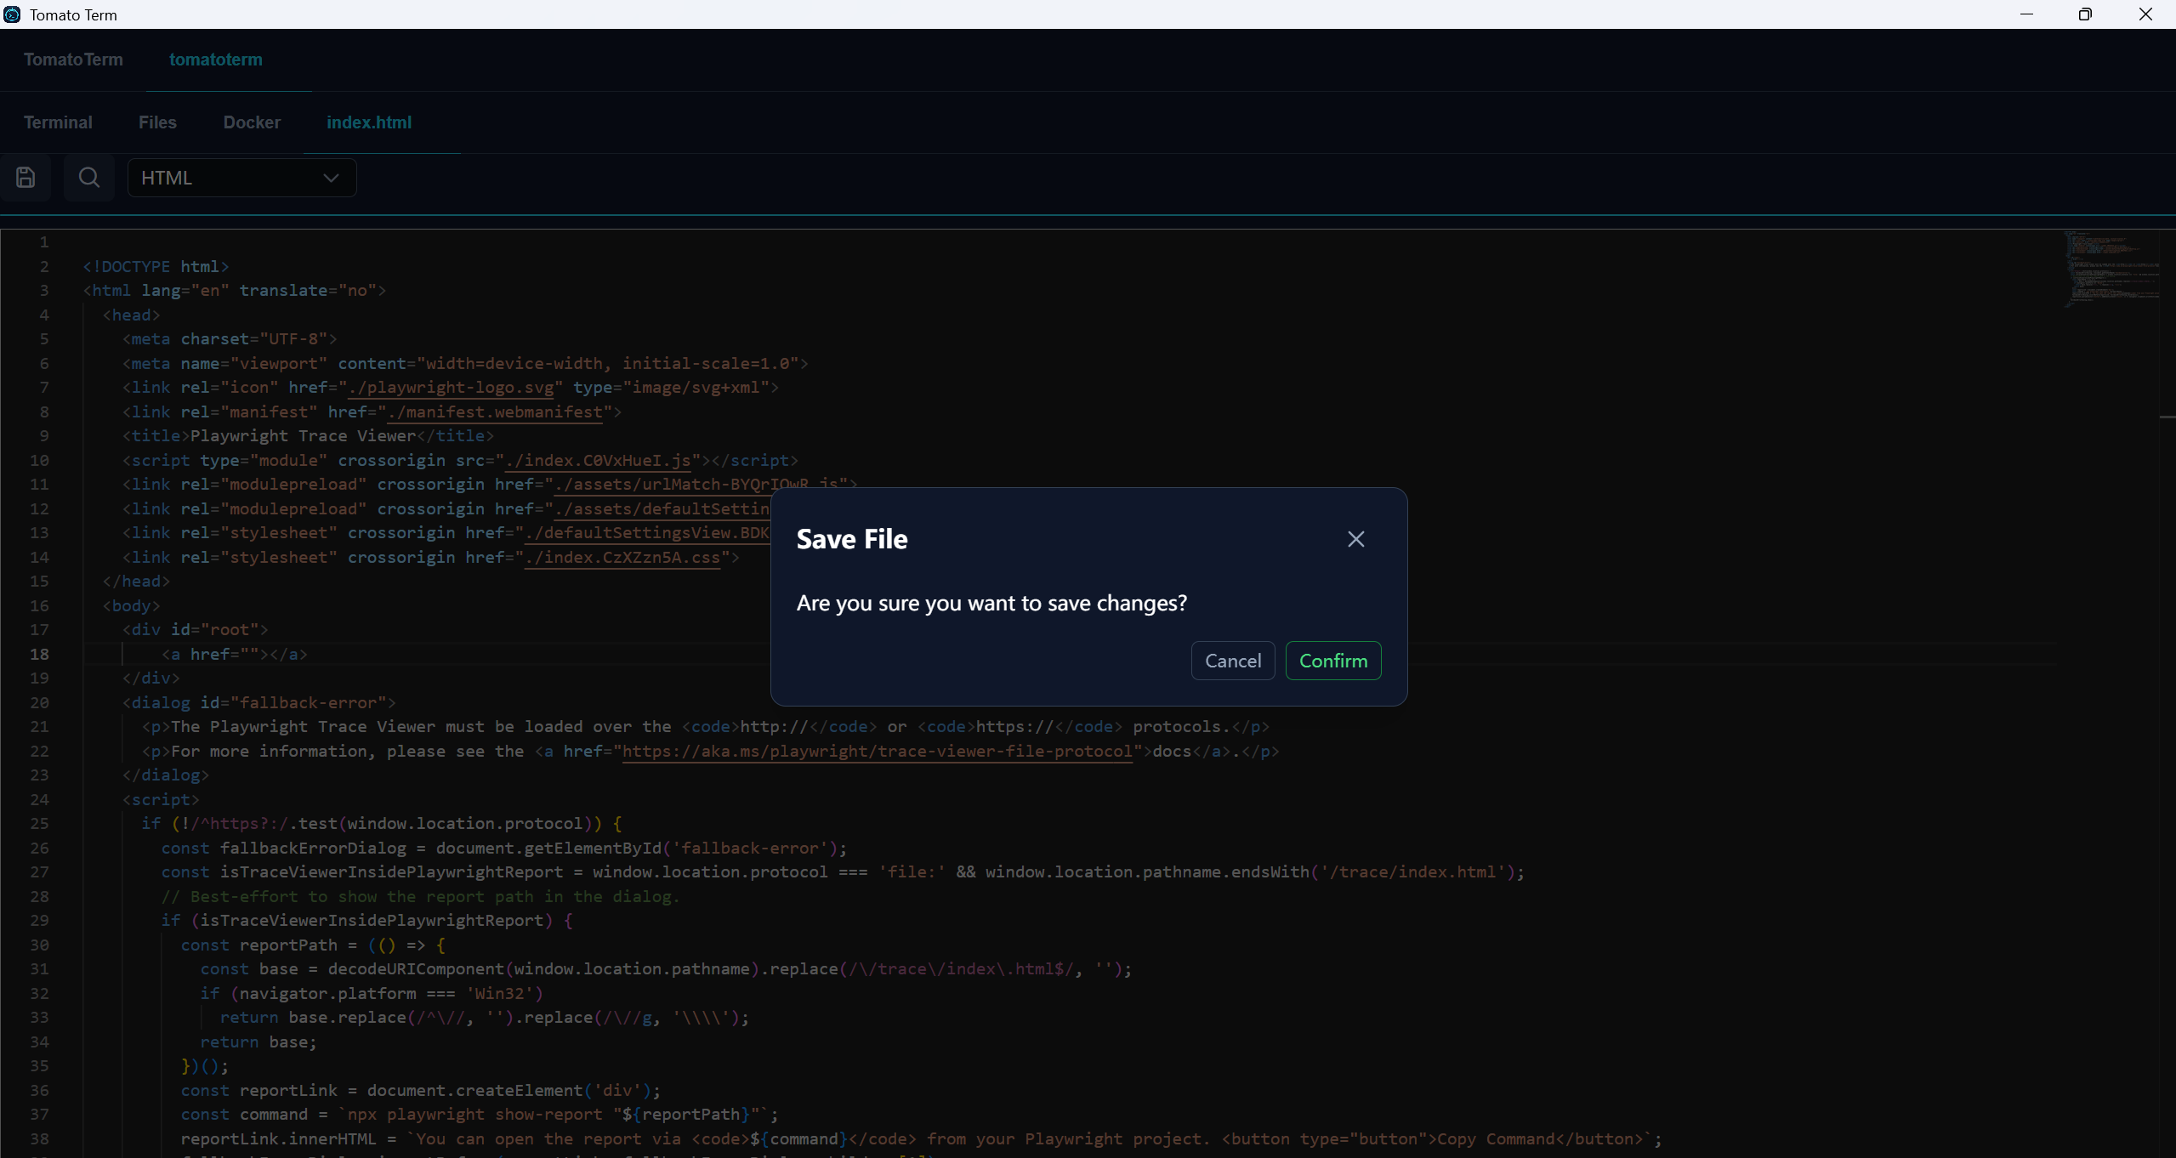This screenshot has width=2176, height=1158.
Task: Close the Save File dialog with X
Action: click(x=1355, y=539)
